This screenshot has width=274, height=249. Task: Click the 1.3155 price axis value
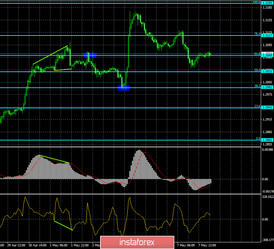coord(267,20)
